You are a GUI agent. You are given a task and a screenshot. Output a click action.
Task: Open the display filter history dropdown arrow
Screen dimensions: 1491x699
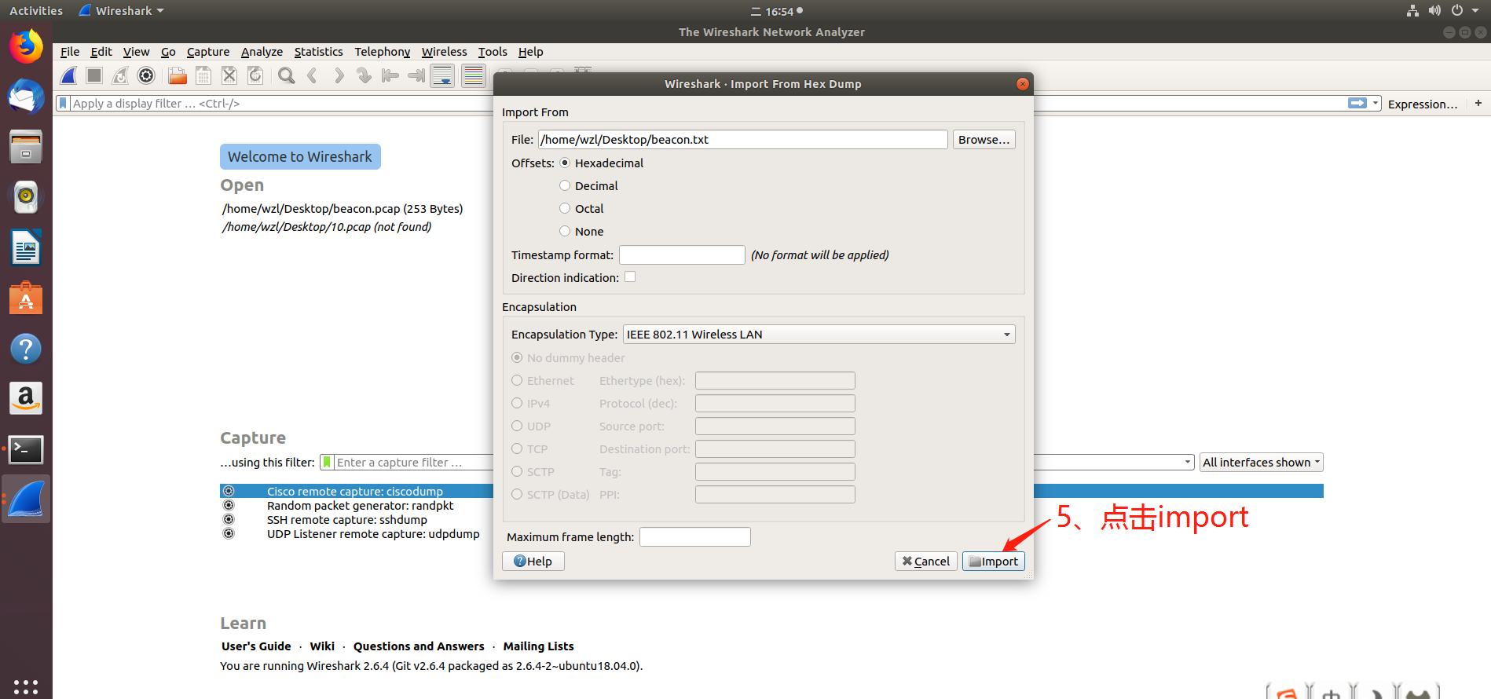tap(1376, 103)
